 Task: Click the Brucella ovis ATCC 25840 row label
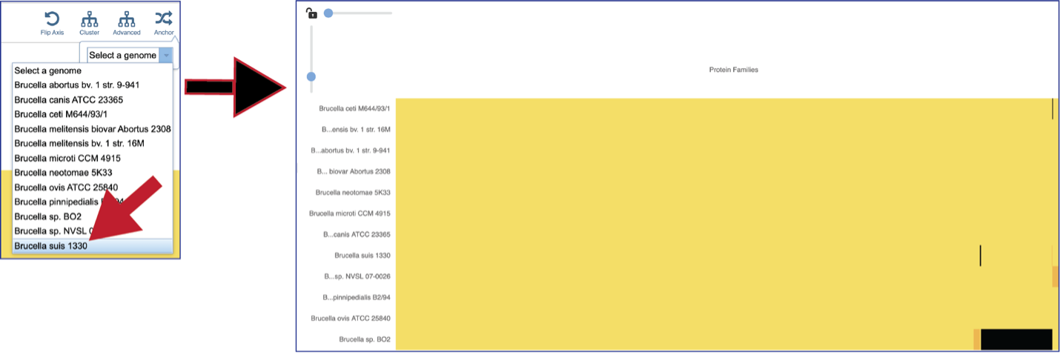click(351, 318)
